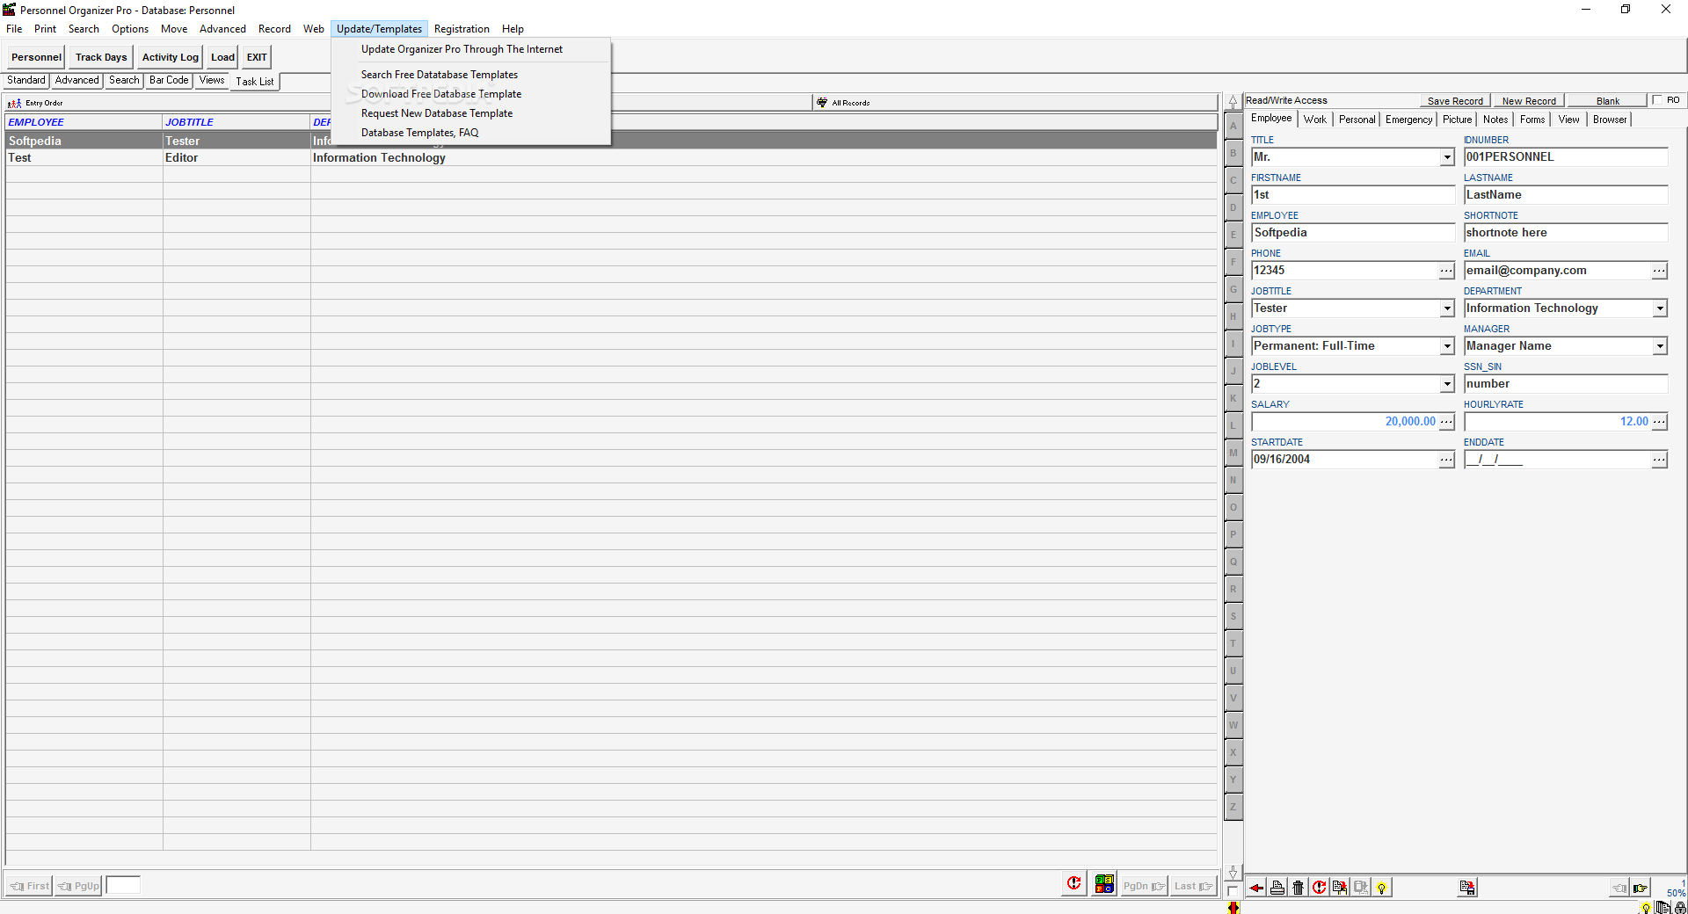The image size is (1688, 914).
Task: Click the previous record hand icon
Action: 1619,888
